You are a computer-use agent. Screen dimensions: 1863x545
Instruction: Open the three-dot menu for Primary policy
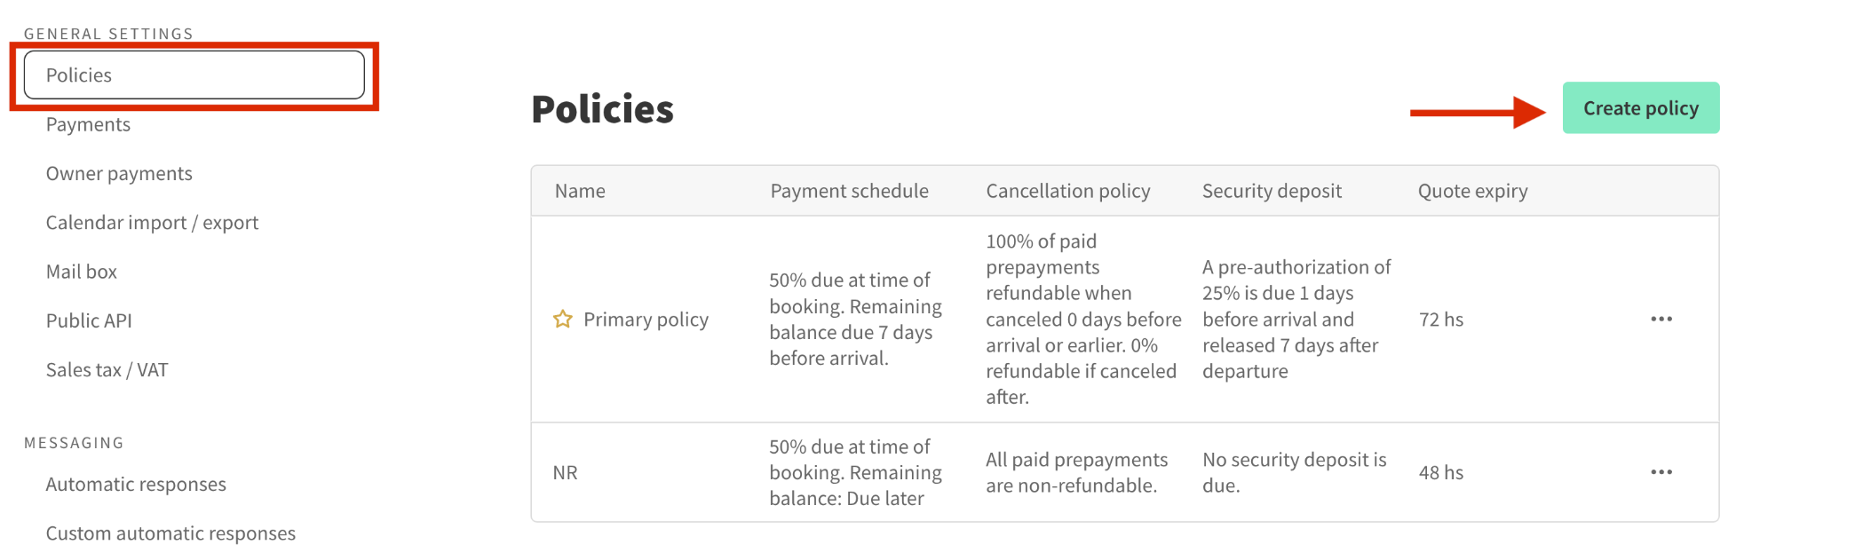click(1661, 319)
